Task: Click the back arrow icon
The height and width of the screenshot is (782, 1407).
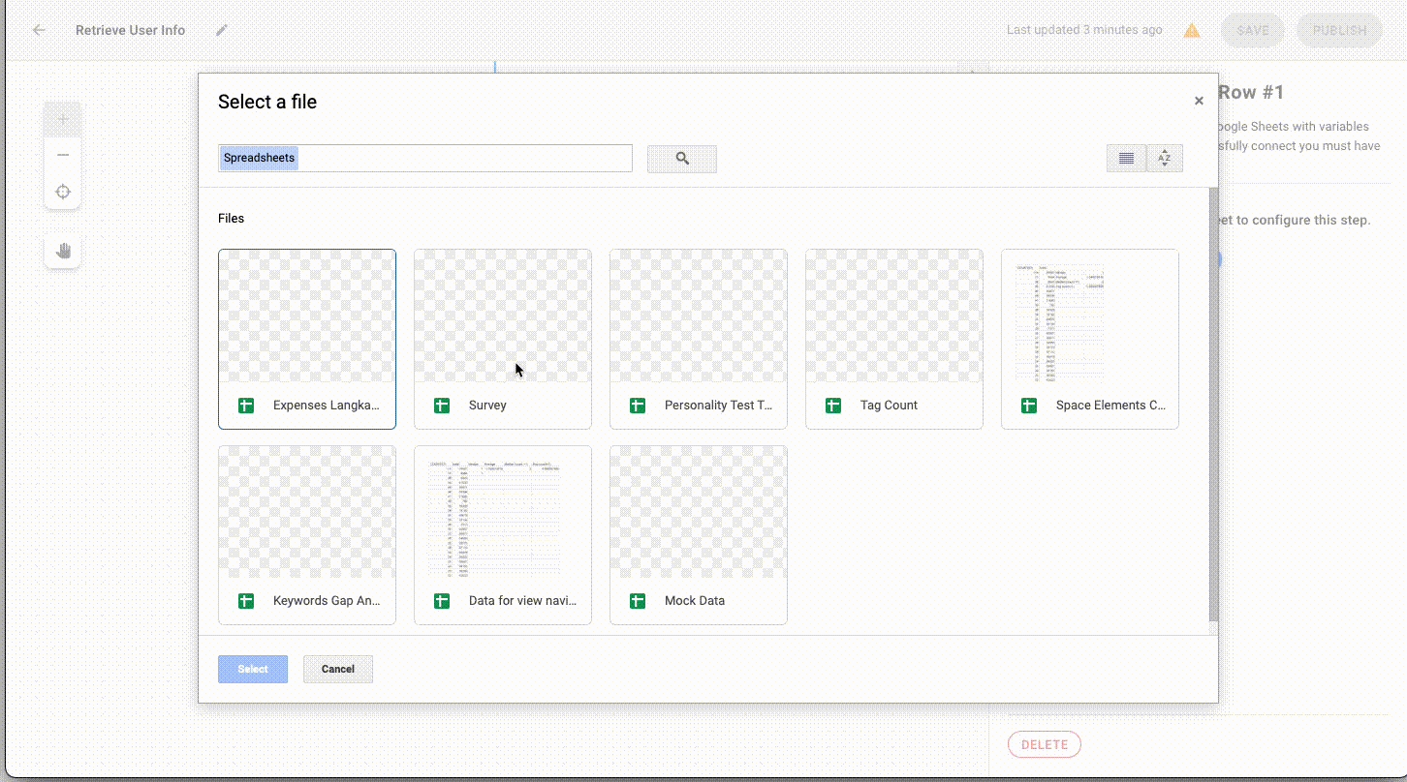Action: [39, 30]
